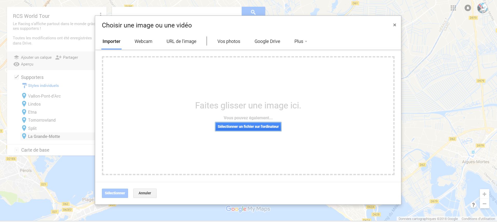Viewport: 497px width, 222px height.
Task: Click the map search input field
Action: tap(177, 12)
